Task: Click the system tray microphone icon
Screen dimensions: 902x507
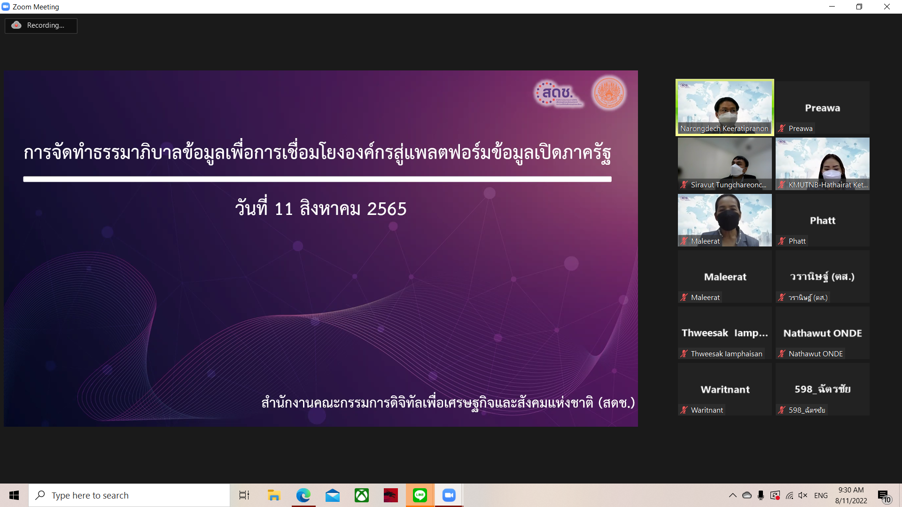Action: [761, 495]
